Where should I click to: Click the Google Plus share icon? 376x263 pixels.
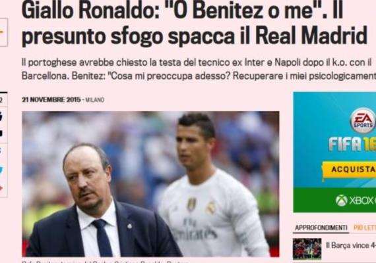[x=1, y=188]
